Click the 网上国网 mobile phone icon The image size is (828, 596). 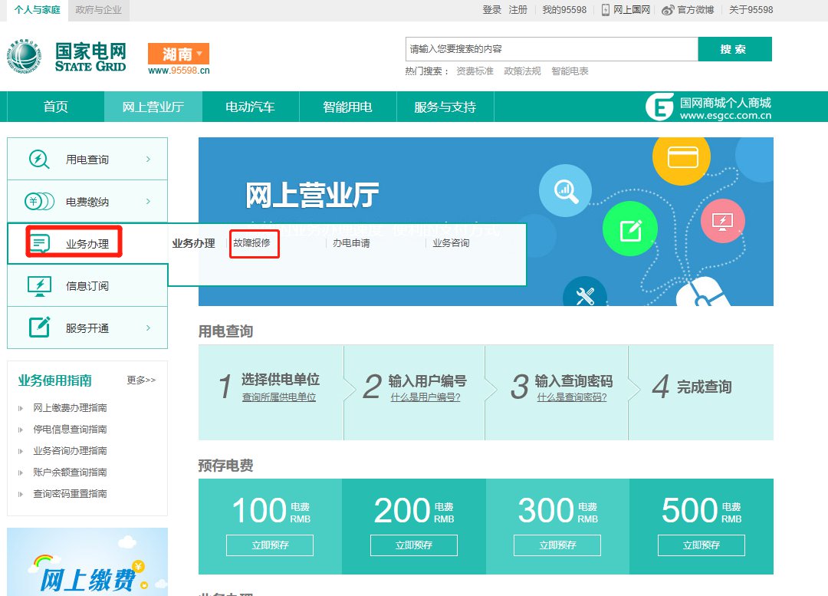click(606, 10)
